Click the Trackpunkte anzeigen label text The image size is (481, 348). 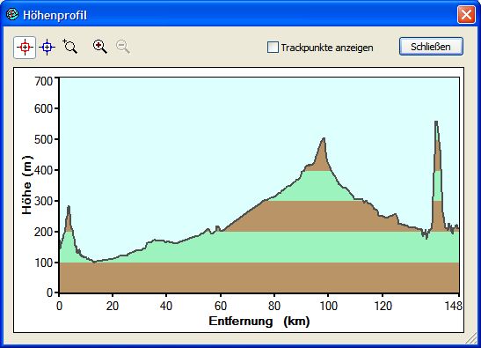click(327, 48)
